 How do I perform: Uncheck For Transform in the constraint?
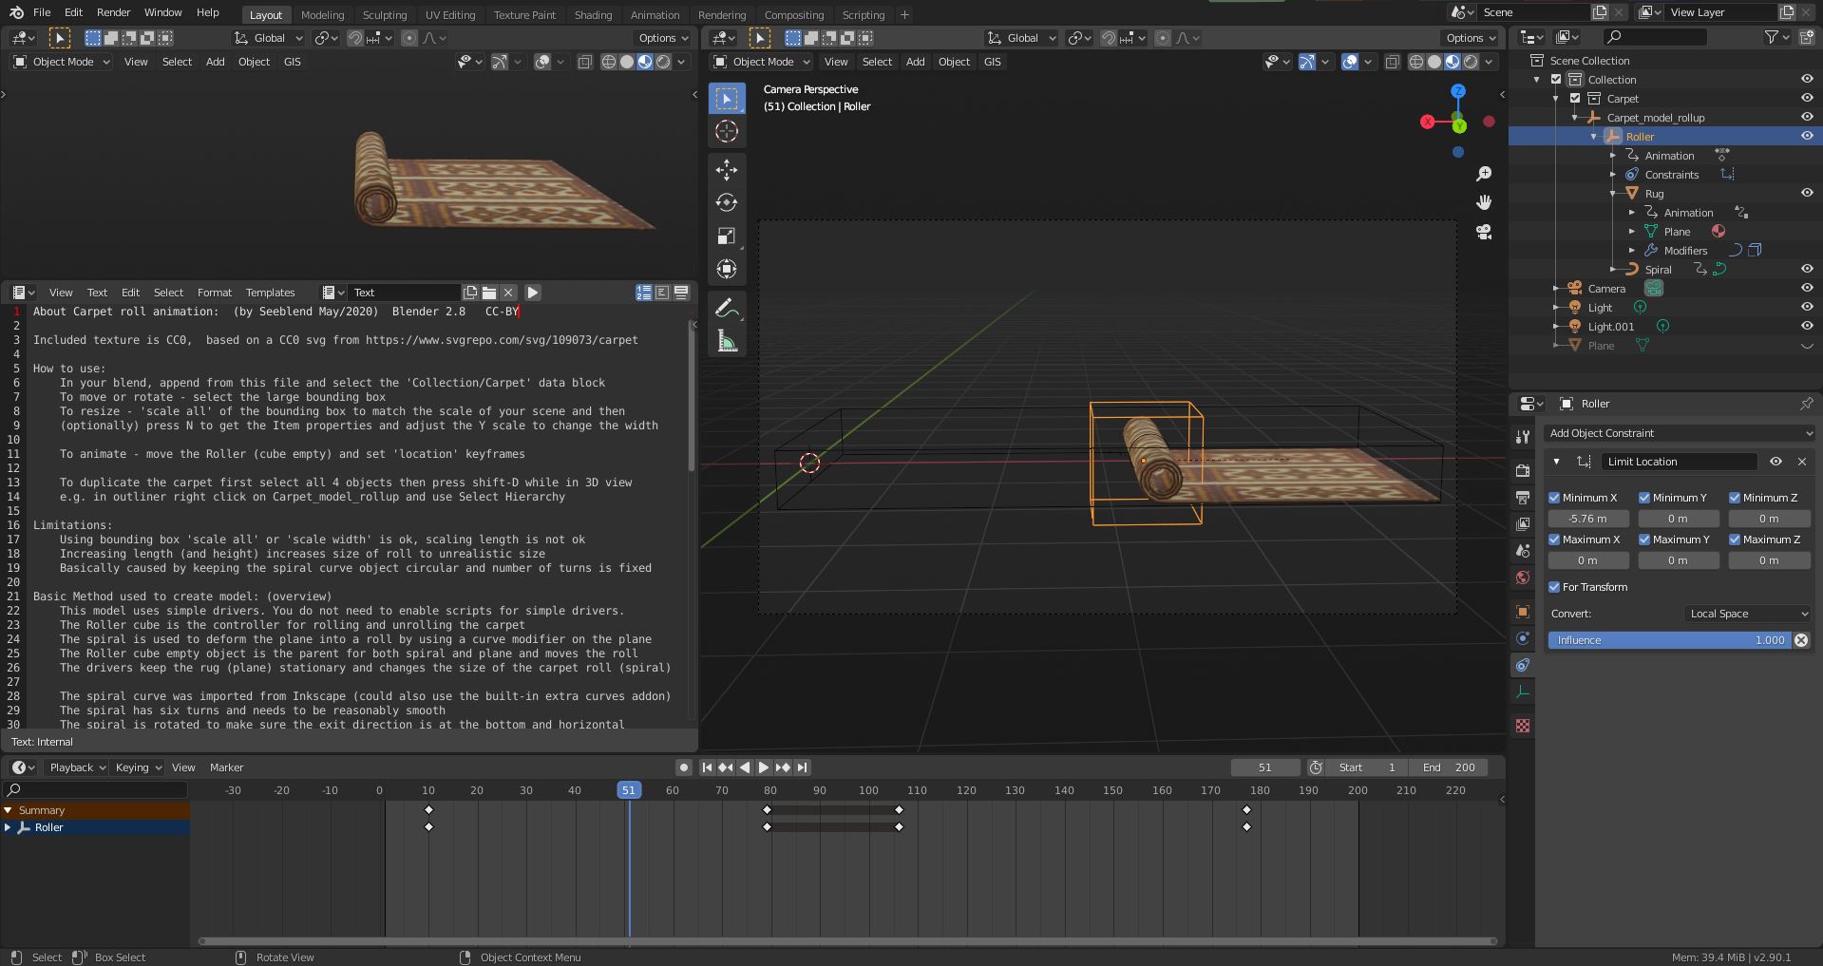click(x=1555, y=587)
